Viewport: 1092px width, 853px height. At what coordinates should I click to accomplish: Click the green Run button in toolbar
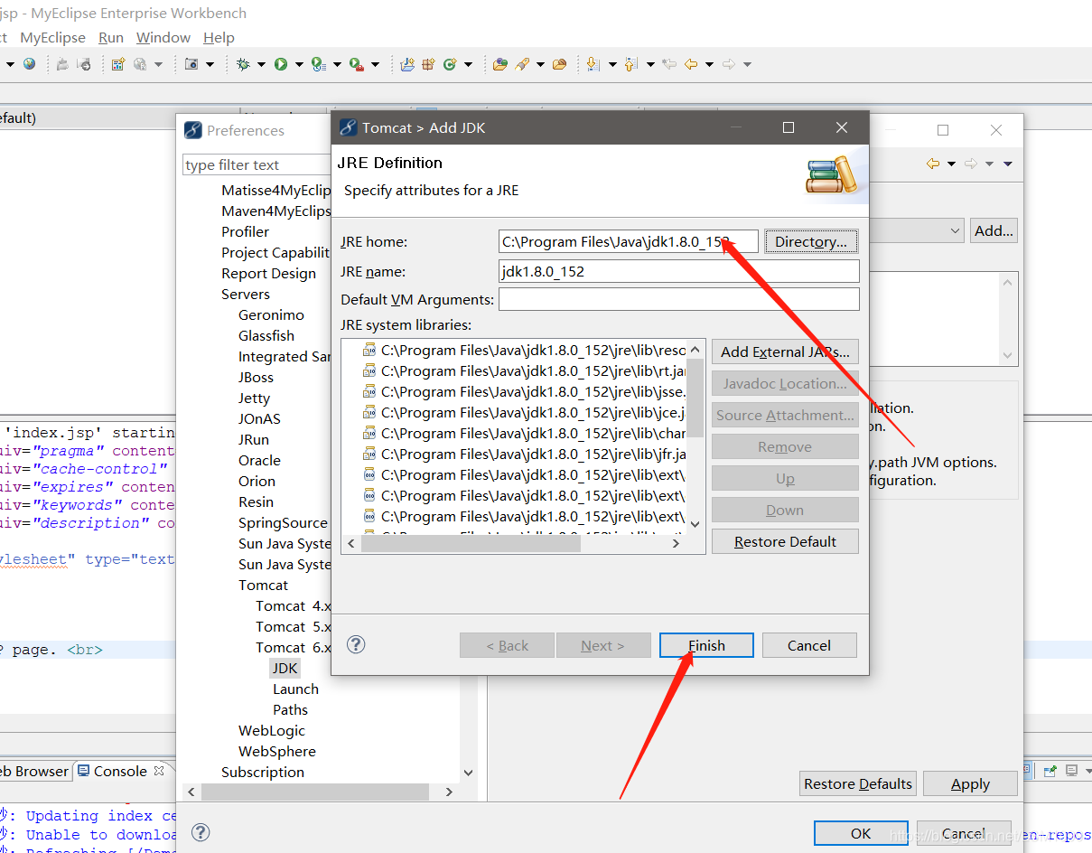point(281,64)
